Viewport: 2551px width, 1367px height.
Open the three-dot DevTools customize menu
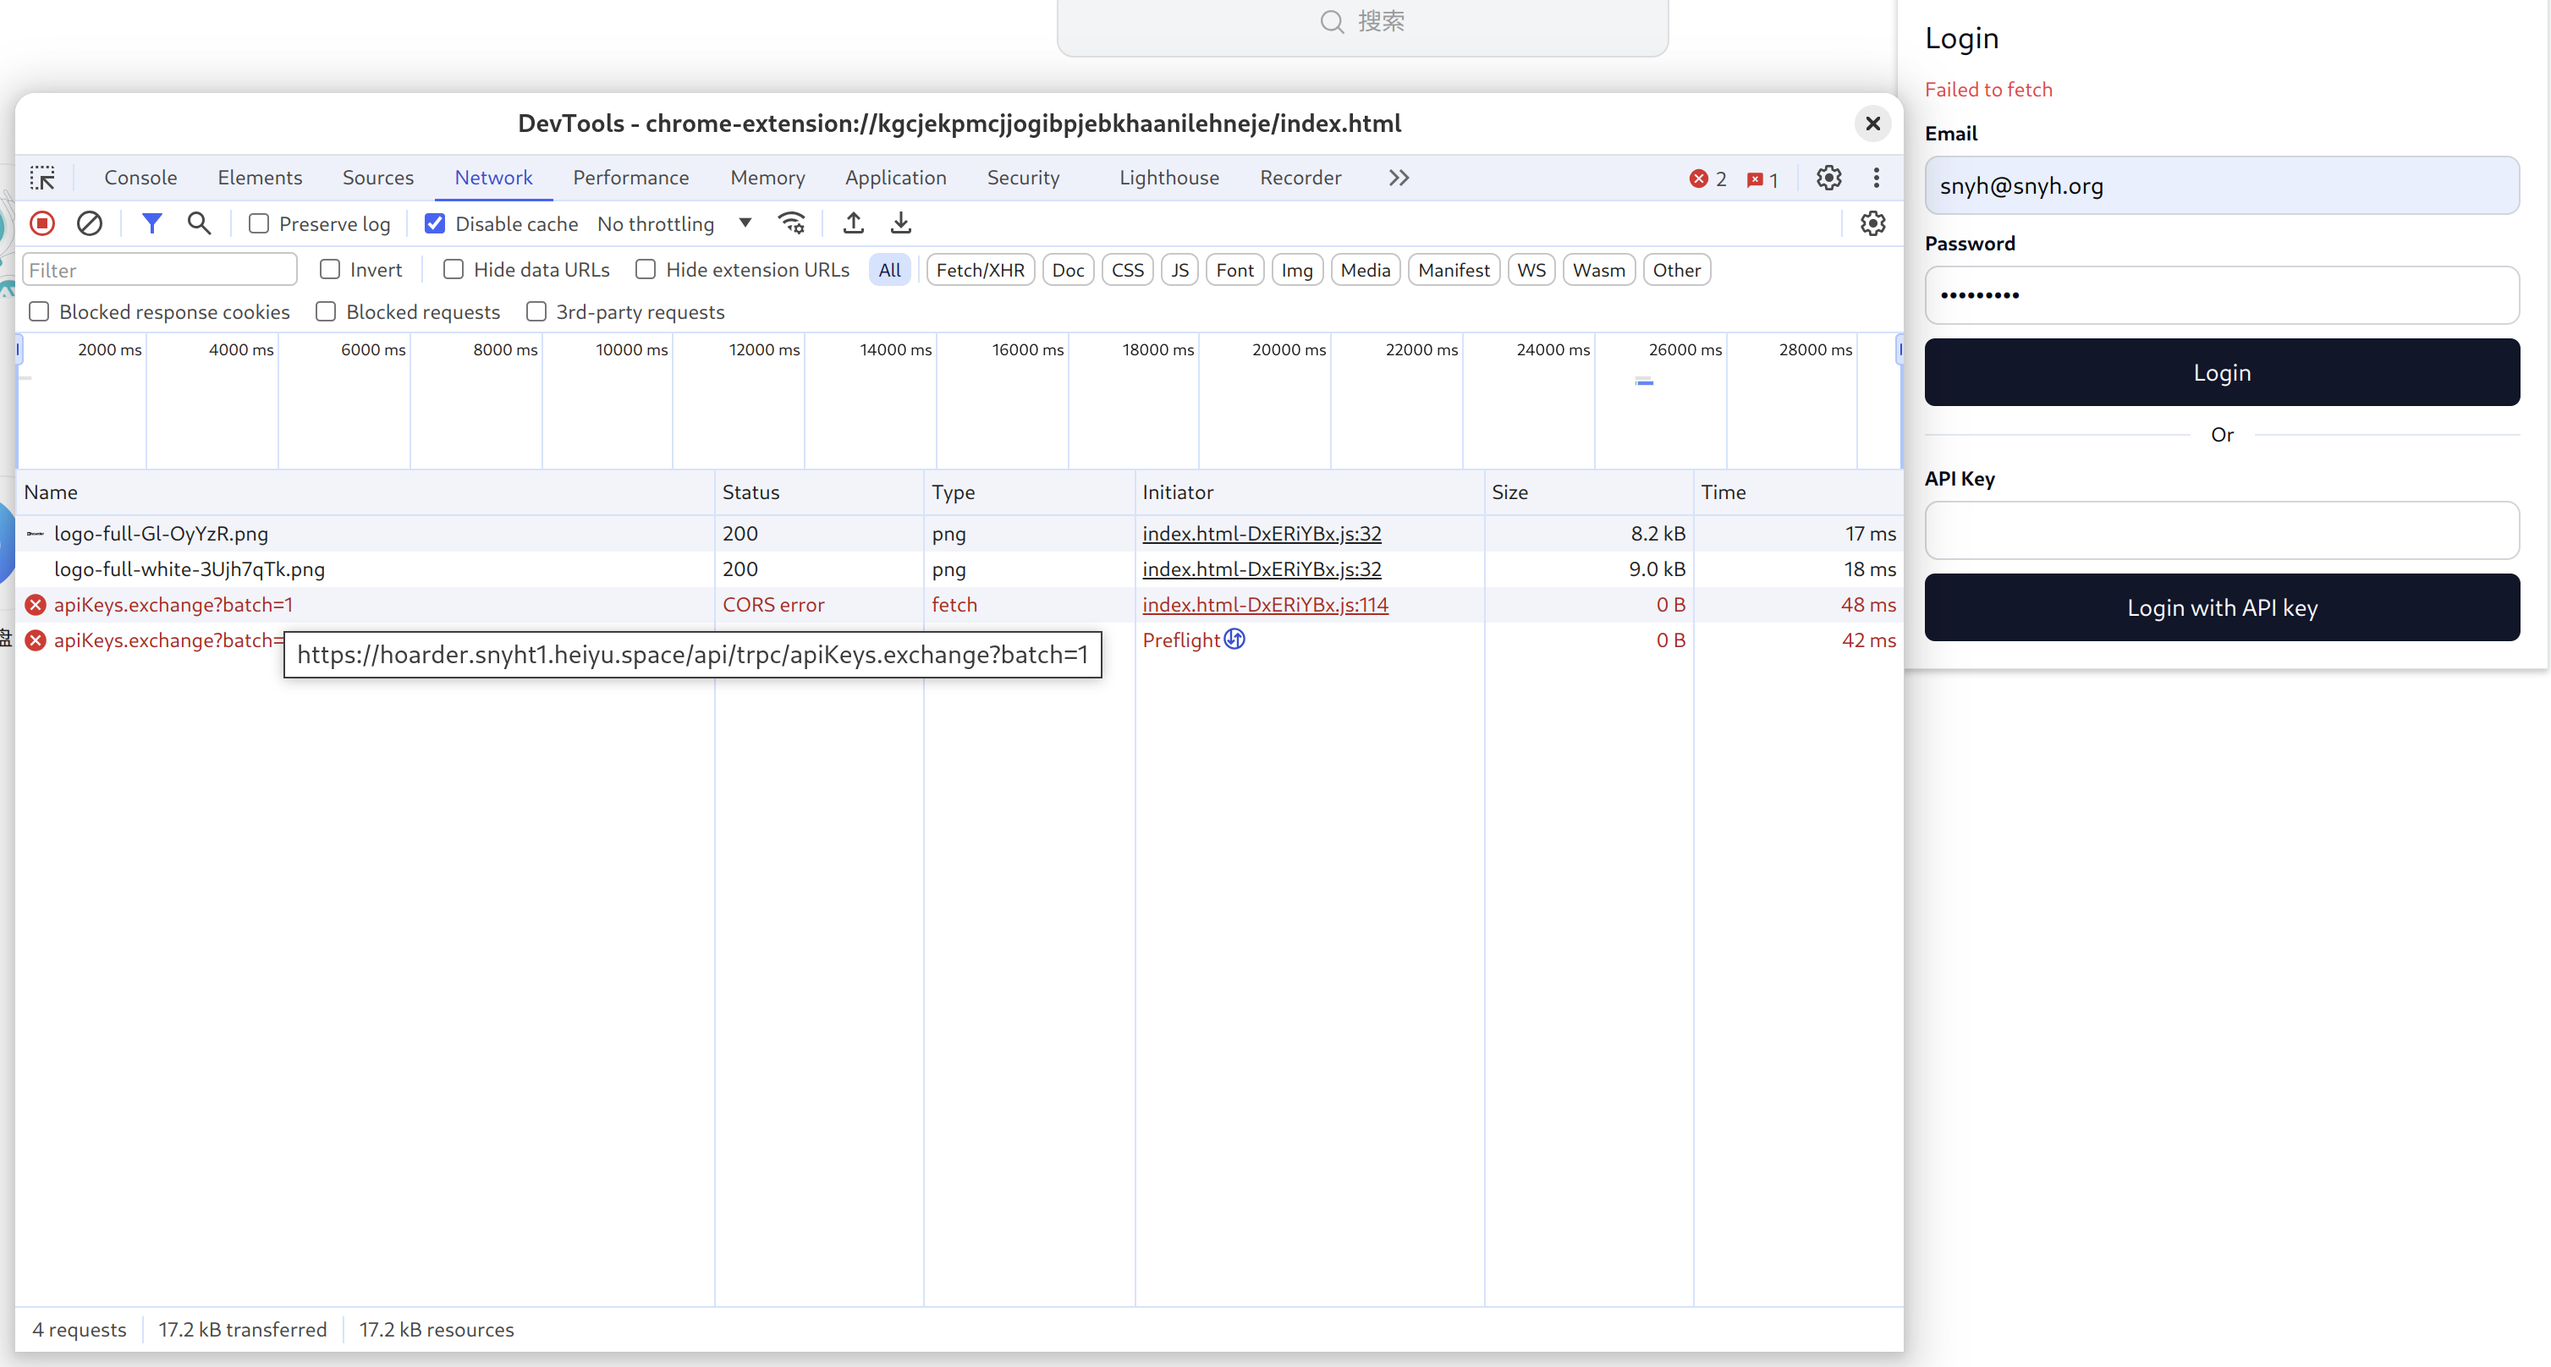coord(1876,178)
